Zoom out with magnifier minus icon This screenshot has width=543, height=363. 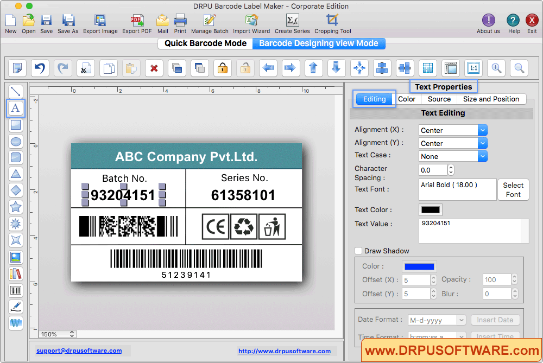[519, 68]
